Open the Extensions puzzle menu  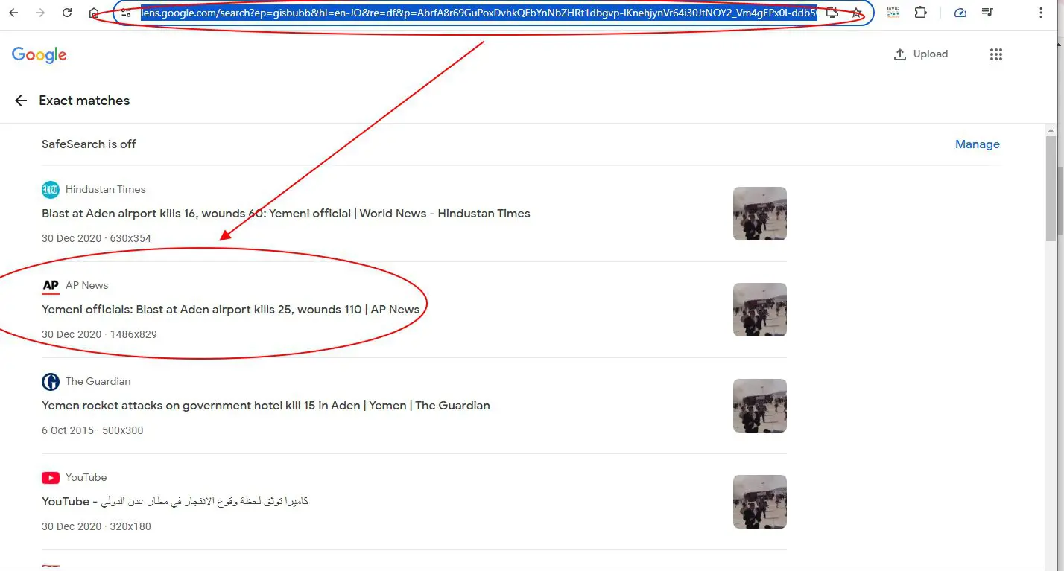click(920, 13)
